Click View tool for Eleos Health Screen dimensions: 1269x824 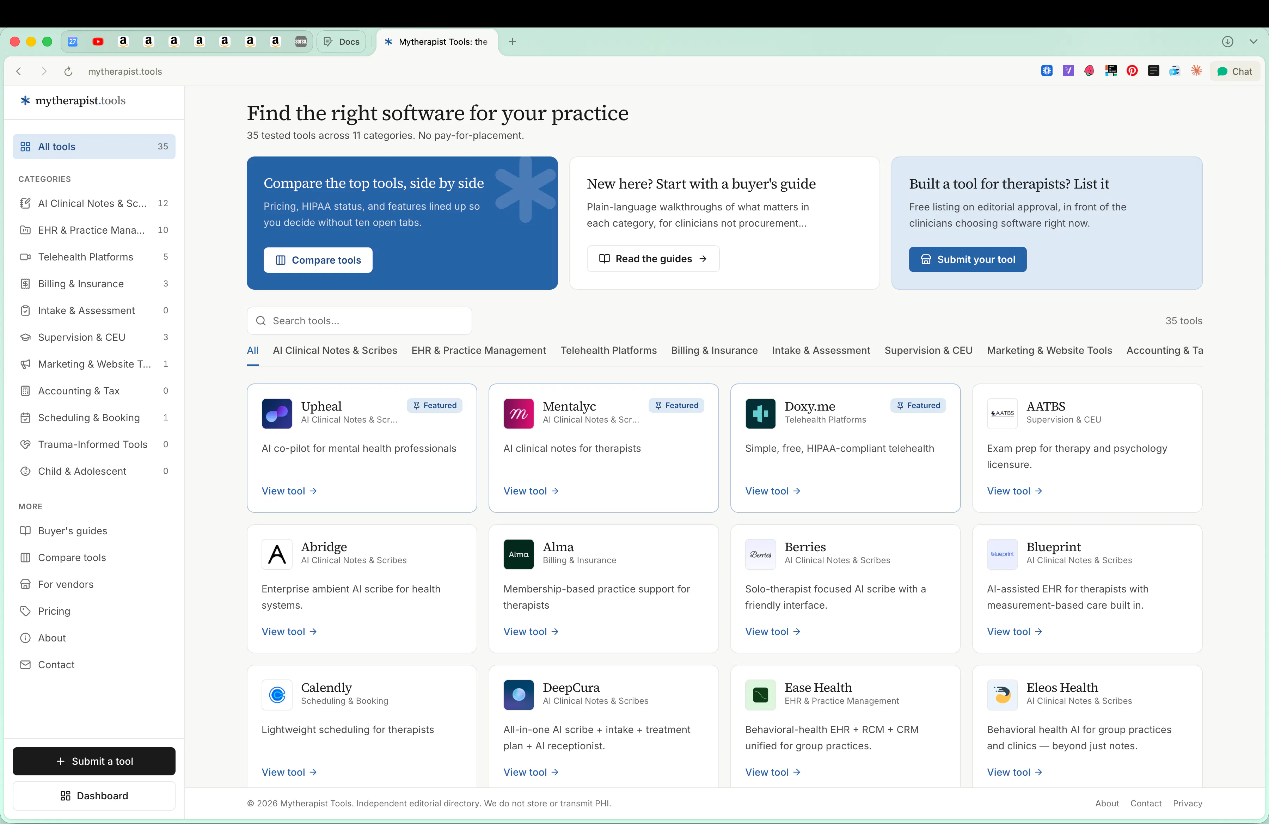click(1014, 772)
